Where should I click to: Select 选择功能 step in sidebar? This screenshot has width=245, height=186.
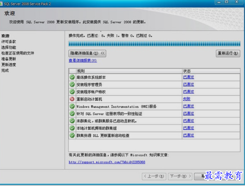click(9, 47)
